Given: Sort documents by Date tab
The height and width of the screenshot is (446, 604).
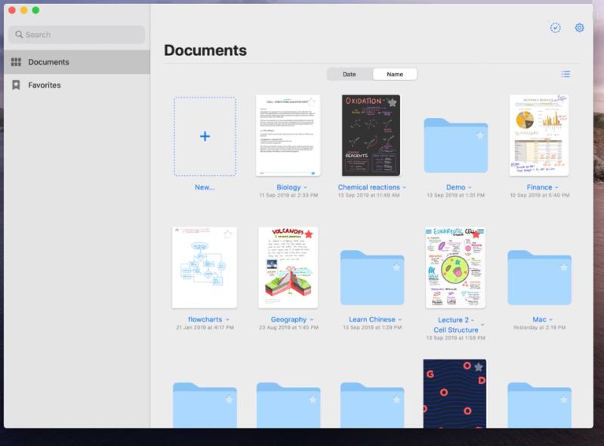Looking at the screenshot, I should (x=350, y=74).
